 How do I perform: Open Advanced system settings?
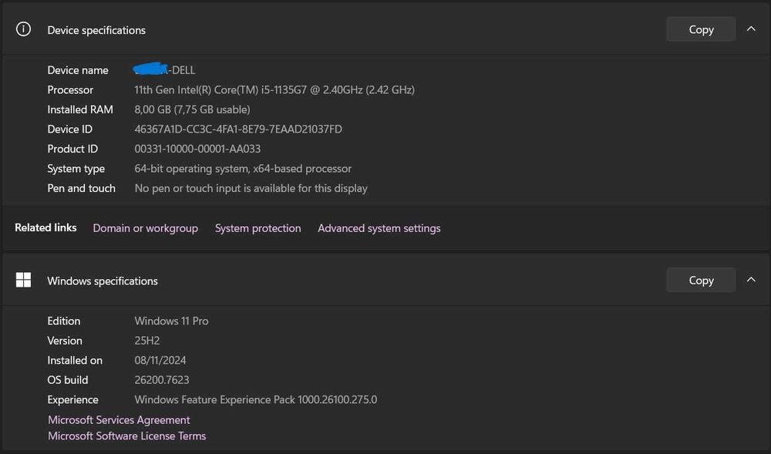click(x=379, y=228)
